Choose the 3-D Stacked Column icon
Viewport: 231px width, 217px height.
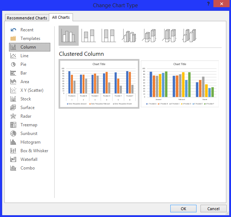(x=149, y=36)
